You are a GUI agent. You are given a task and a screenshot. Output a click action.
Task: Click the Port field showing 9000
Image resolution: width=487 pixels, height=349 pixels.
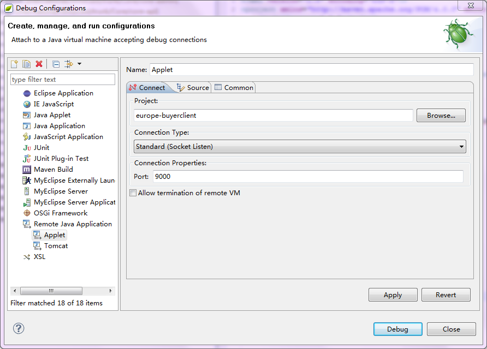tap(308, 177)
